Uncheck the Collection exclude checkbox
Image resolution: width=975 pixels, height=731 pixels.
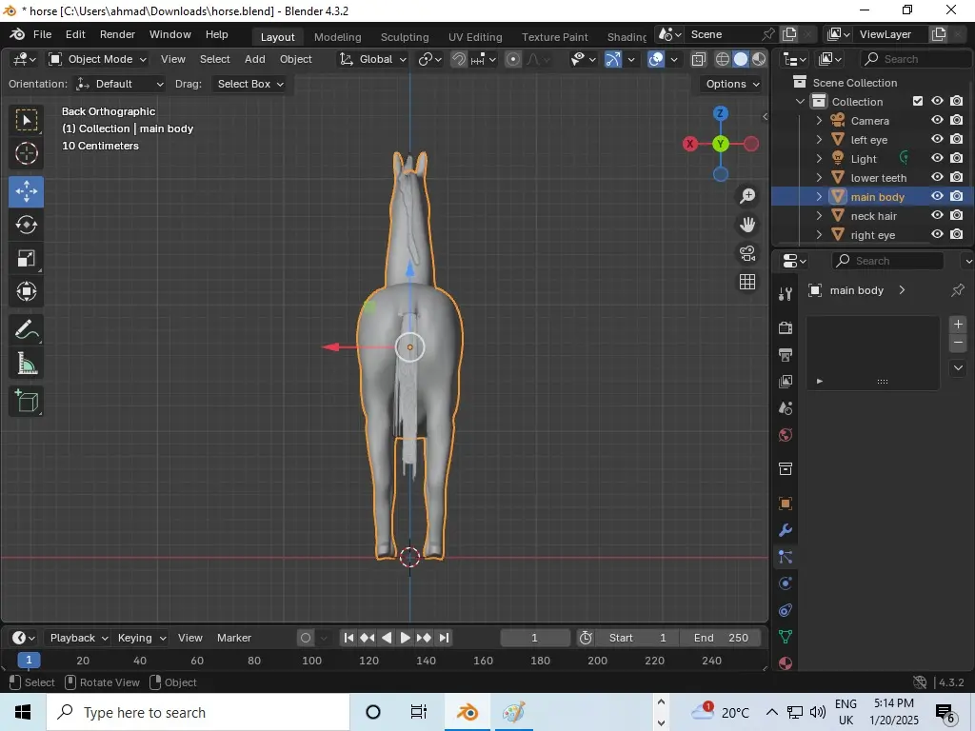918,102
